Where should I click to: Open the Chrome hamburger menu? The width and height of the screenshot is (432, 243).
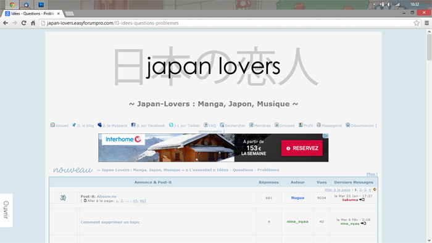(x=426, y=23)
